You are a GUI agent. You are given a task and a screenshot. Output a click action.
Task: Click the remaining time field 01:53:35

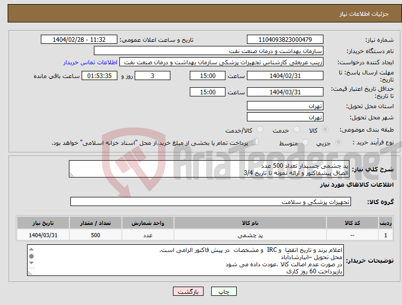99,75
